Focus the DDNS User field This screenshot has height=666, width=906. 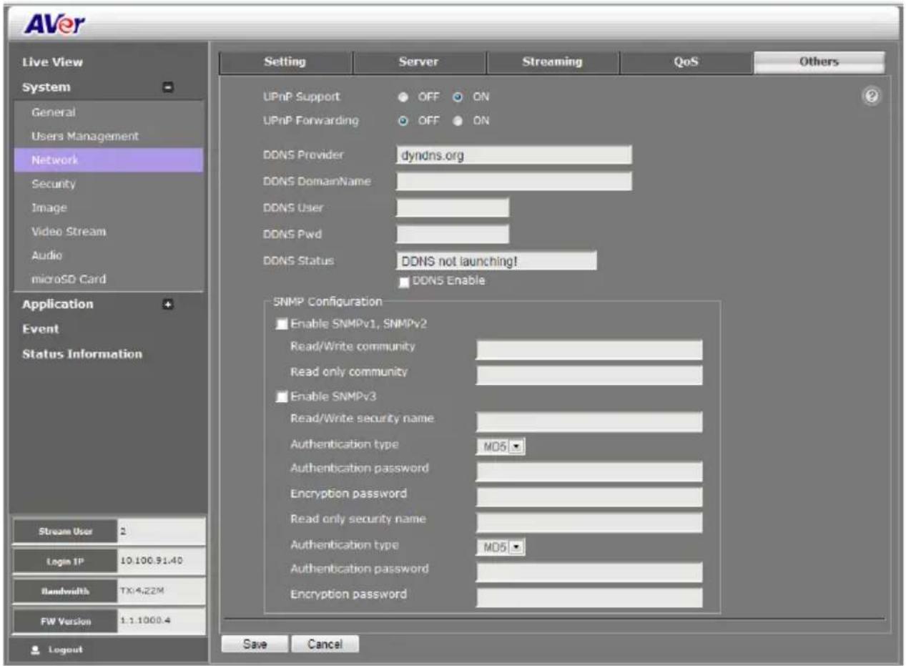[x=453, y=208]
